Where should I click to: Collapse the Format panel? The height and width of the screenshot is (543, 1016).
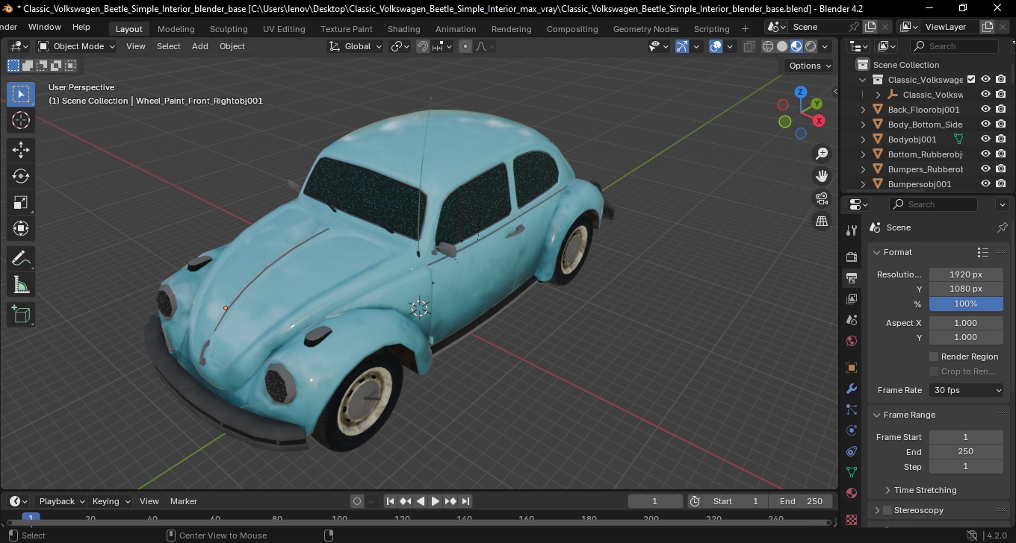click(877, 252)
